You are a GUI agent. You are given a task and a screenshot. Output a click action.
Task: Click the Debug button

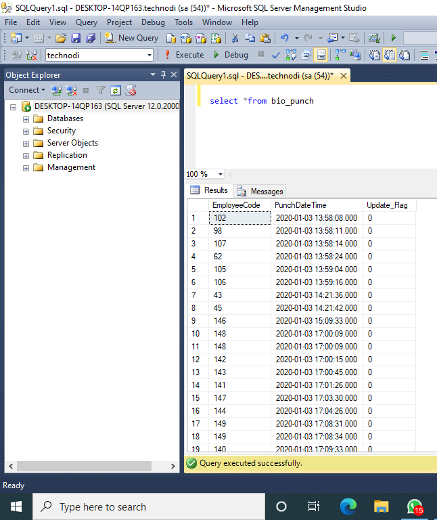[231, 55]
